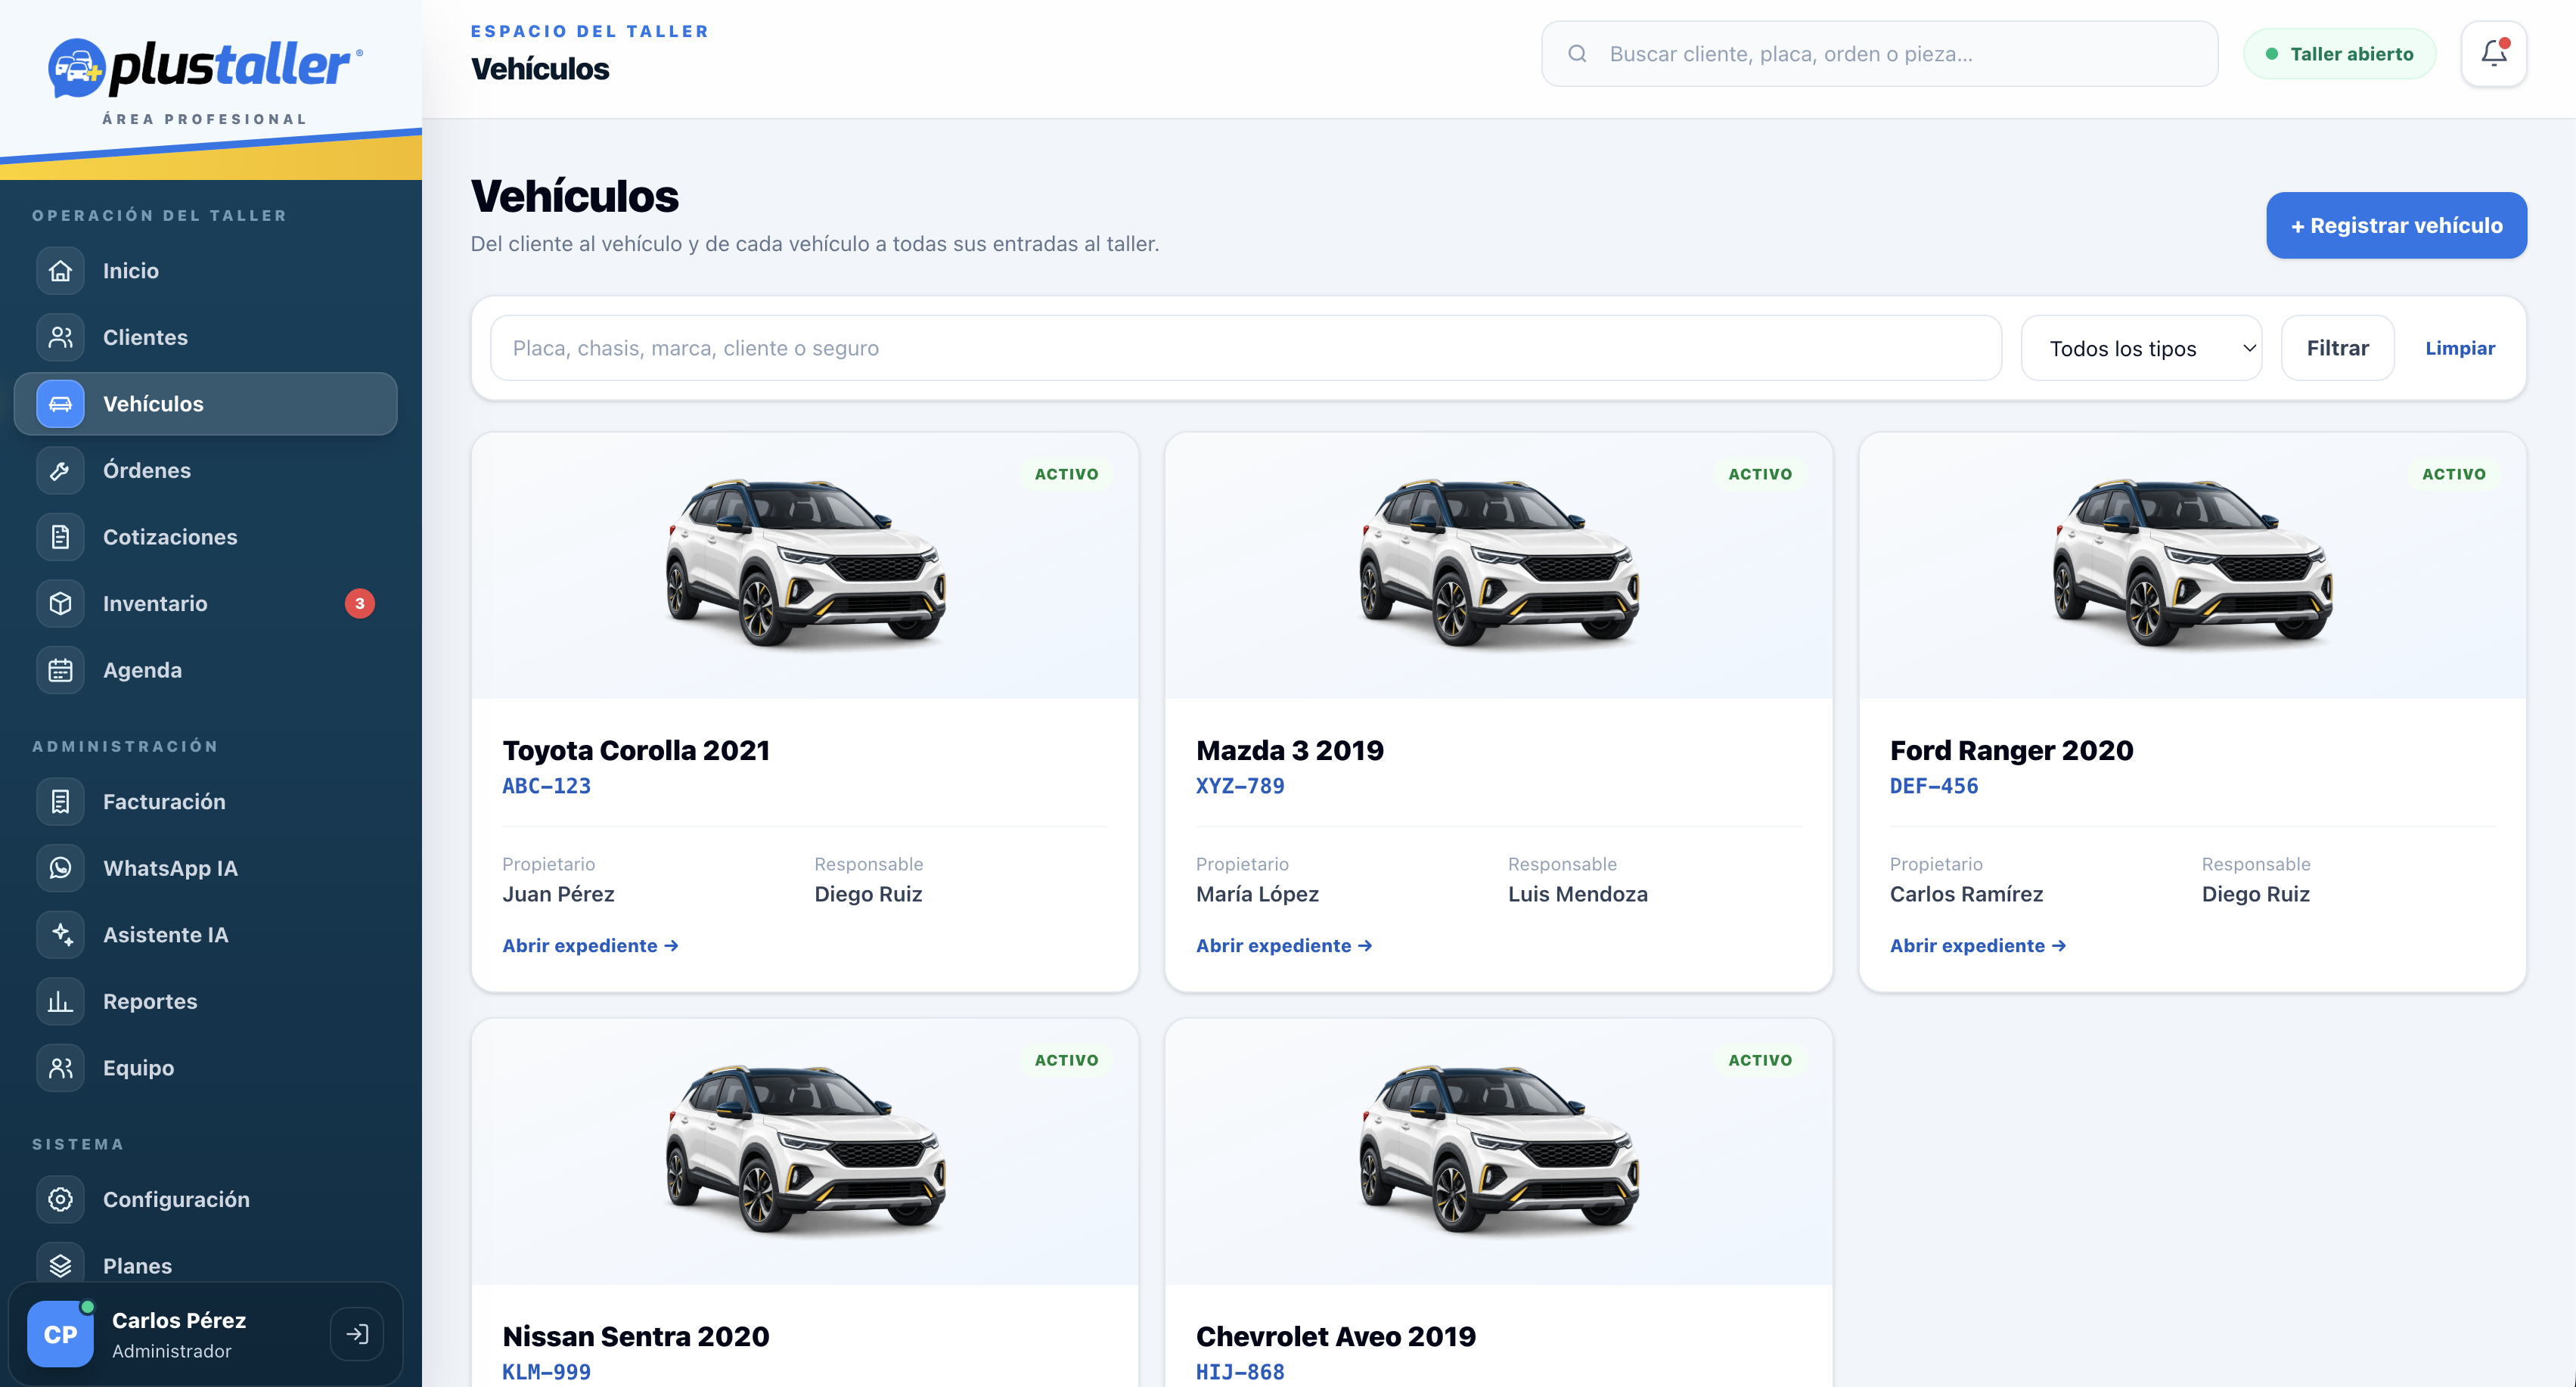
Task: Click the Mazda 3 2019 title
Action: 1290,750
